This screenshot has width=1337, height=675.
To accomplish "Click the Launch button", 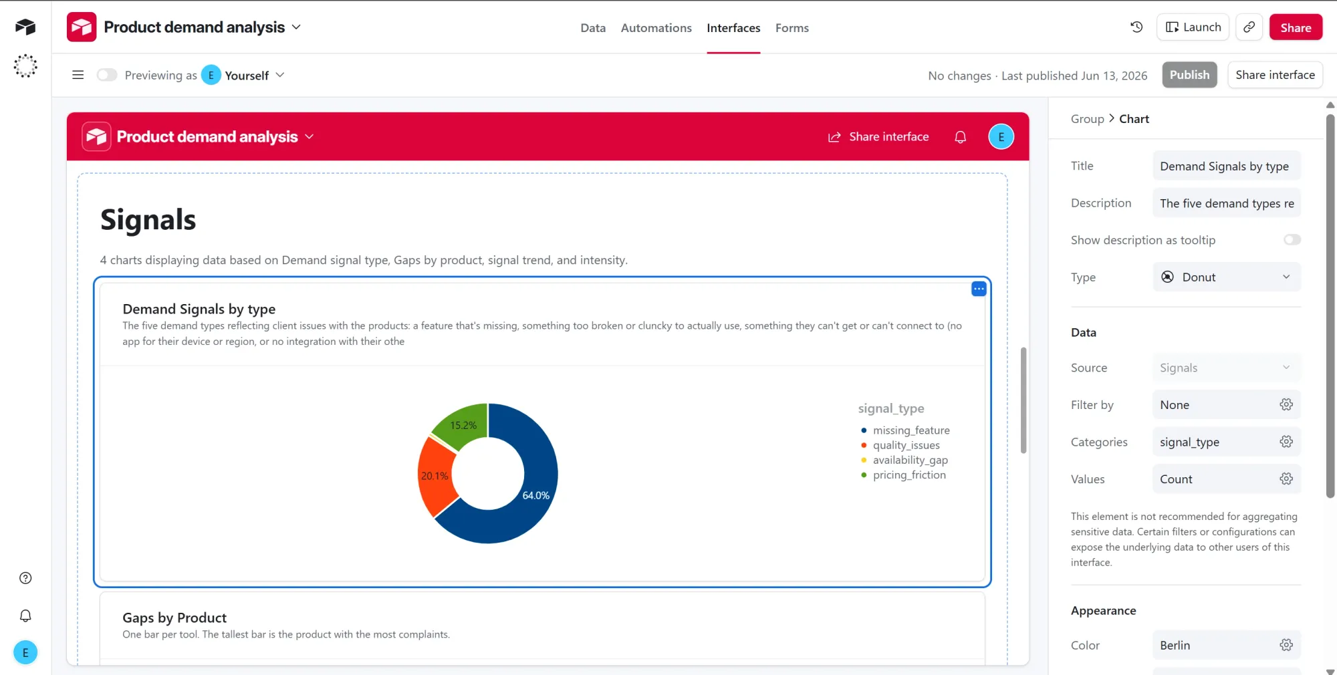I will coord(1193,27).
